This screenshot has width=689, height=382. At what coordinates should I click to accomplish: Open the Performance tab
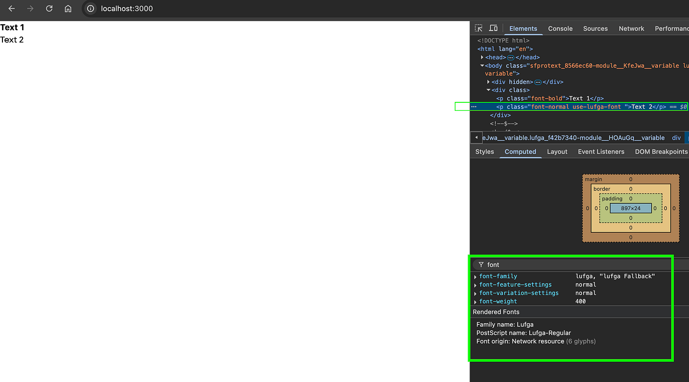click(671, 29)
